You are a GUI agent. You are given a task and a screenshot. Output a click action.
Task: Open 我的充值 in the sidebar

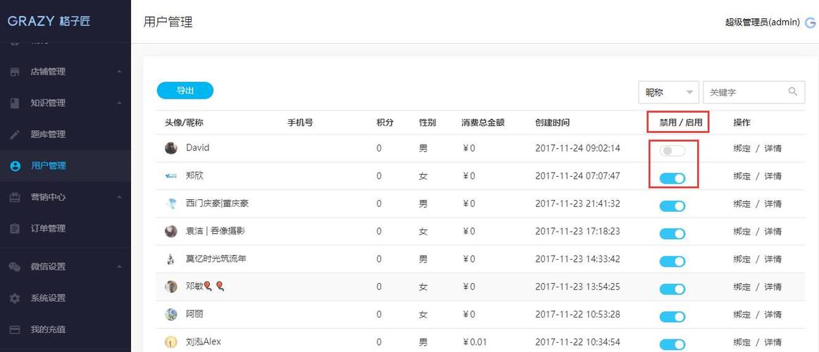(48, 329)
